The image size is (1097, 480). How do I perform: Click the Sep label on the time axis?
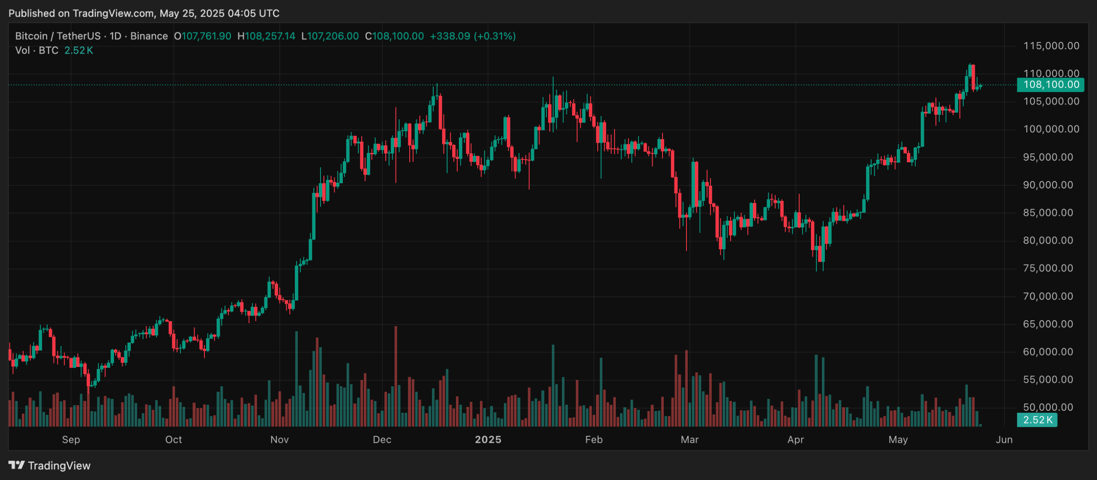(71, 439)
